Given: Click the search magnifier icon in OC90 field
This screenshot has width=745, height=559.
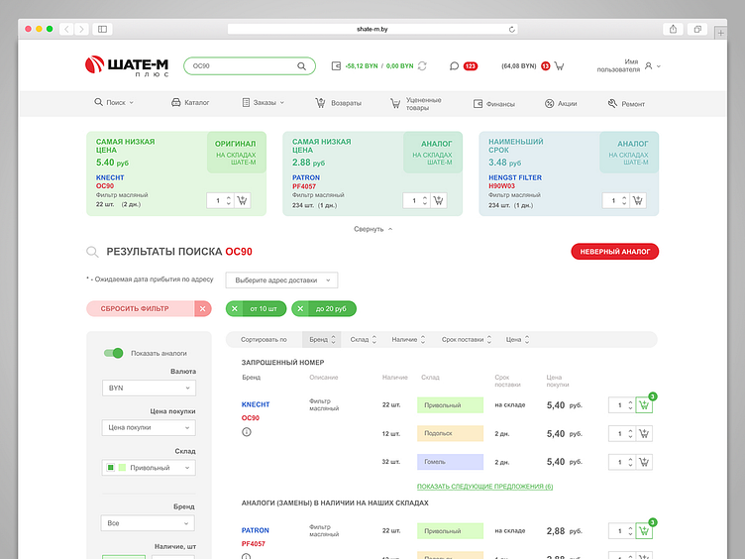Looking at the screenshot, I should pos(301,66).
